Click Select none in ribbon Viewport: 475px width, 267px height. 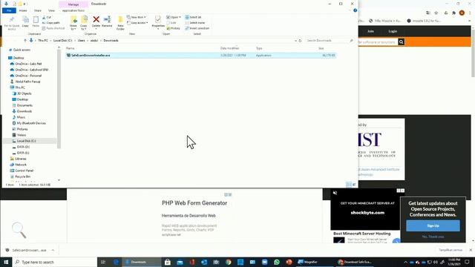pos(194,23)
